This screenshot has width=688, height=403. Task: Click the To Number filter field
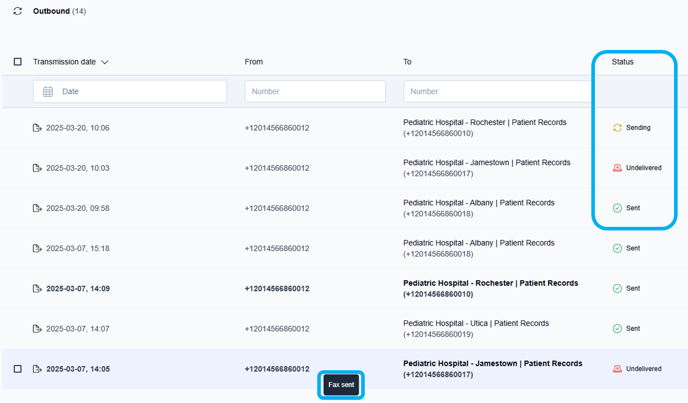[x=495, y=91]
